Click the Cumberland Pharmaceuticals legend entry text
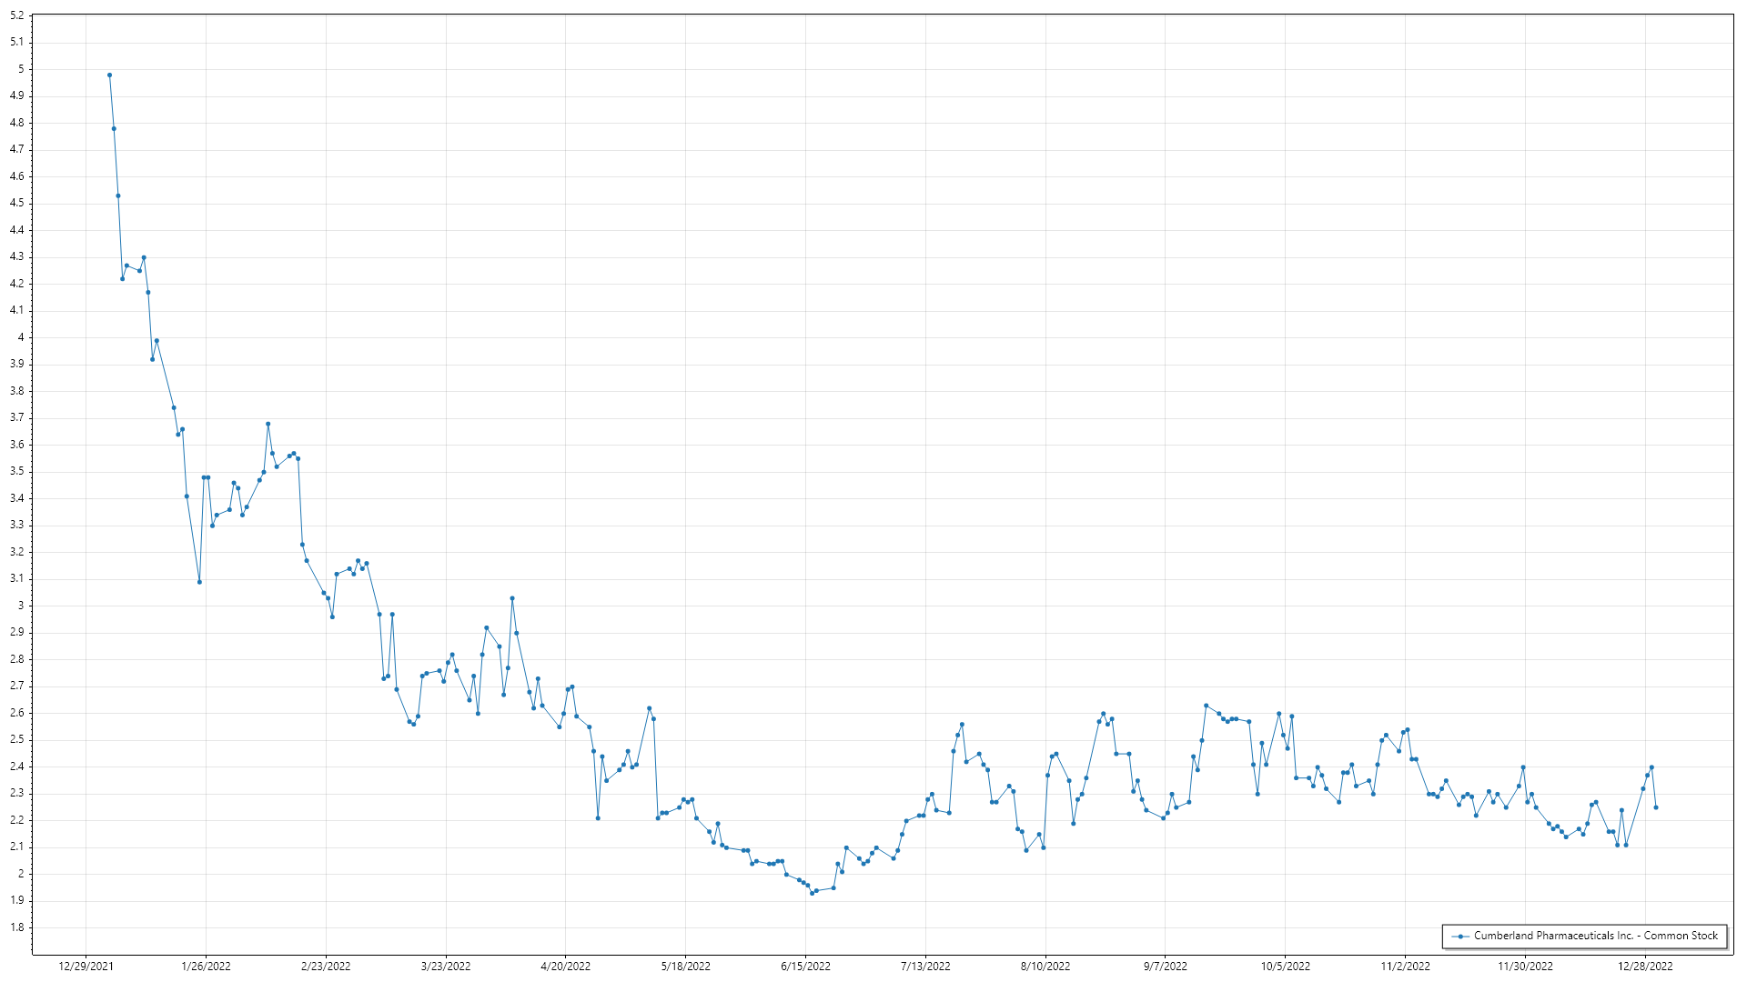Screen dimensions: 1747x982 (1596, 936)
